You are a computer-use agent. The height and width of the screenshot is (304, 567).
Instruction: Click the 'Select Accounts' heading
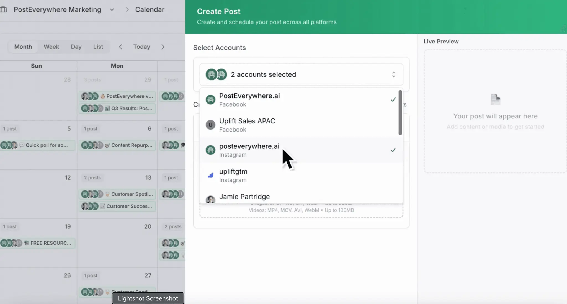click(219, 48)
